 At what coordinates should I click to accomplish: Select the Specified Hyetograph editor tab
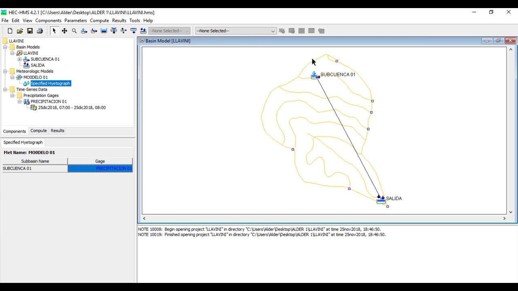pos(23,142)
